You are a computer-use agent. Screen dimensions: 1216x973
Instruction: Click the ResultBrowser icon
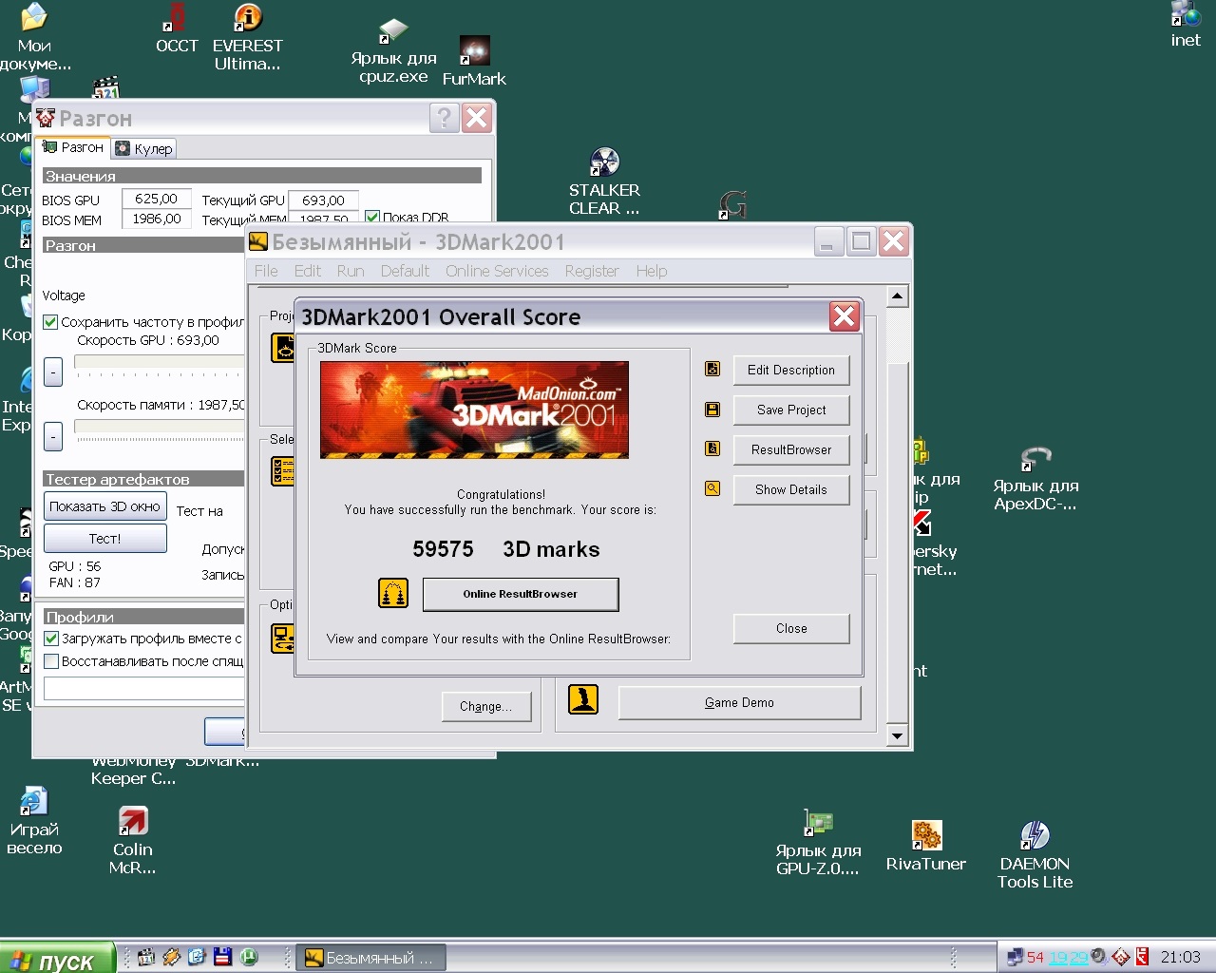[712, 448]
